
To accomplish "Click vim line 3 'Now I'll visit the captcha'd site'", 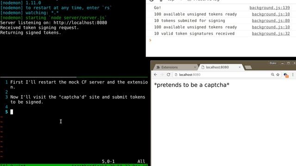I will click(78, 100).
